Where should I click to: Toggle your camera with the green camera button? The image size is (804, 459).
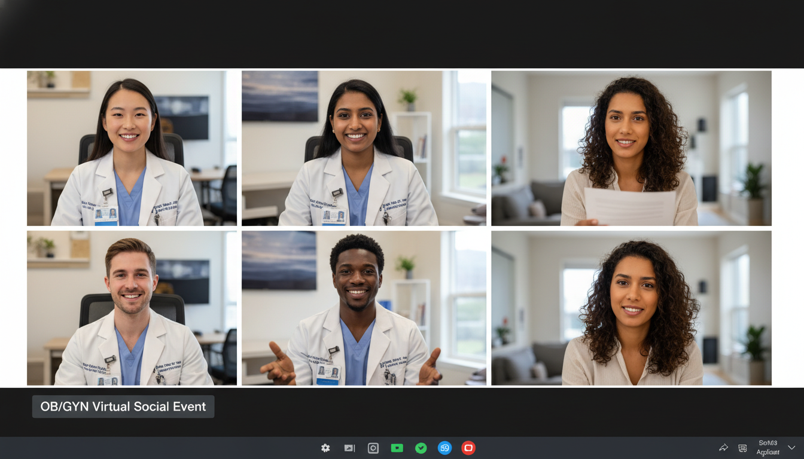397,448
